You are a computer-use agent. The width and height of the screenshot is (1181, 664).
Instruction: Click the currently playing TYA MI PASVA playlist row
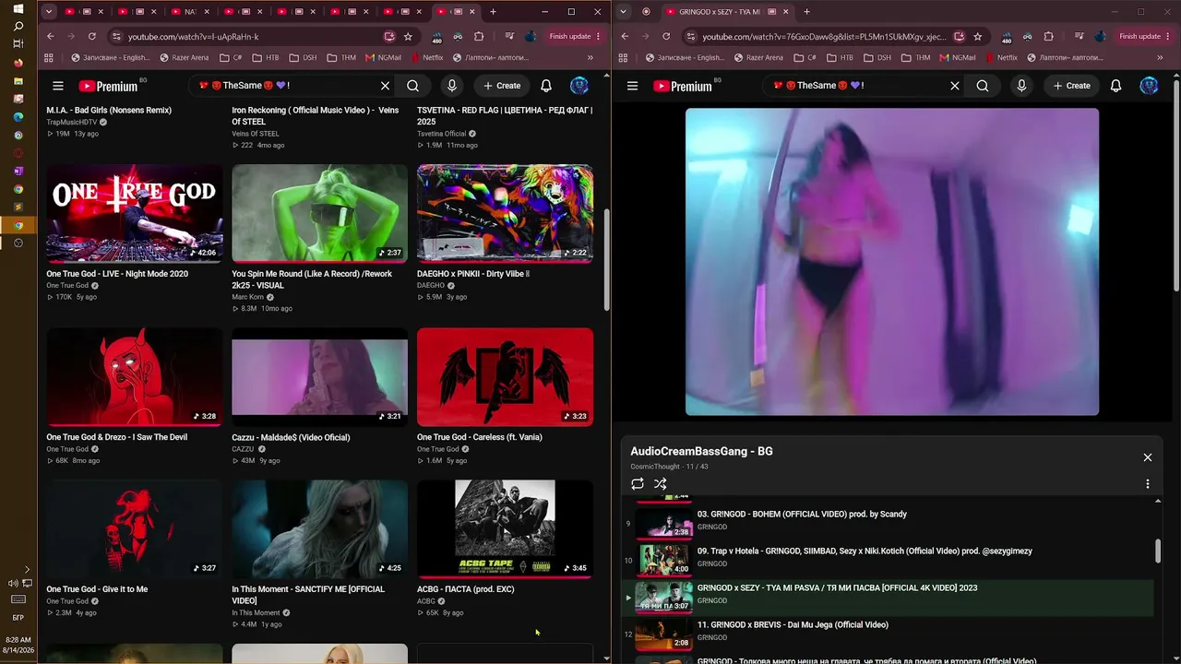889,597
